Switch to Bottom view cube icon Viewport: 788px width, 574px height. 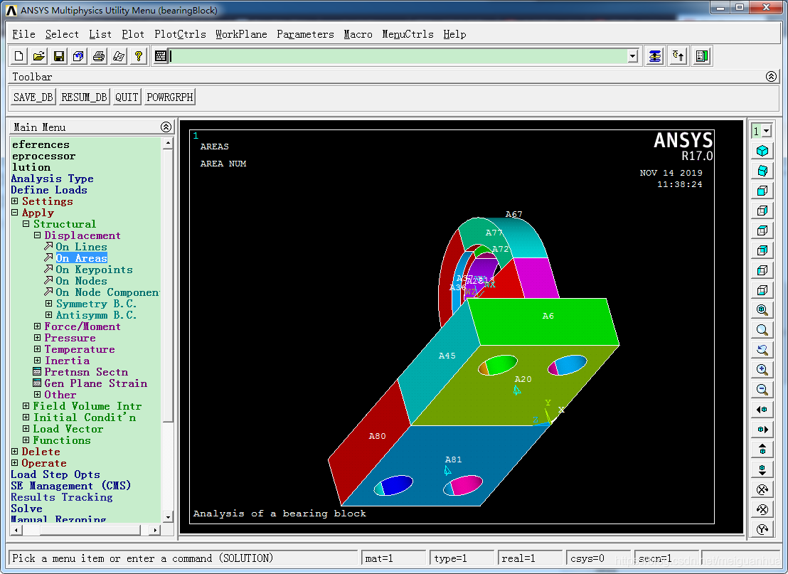coord(762,290)
